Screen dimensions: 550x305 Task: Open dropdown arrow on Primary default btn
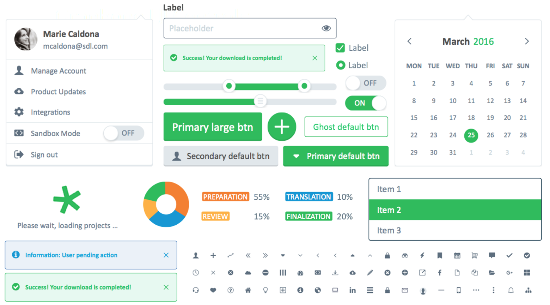point(296,156)
